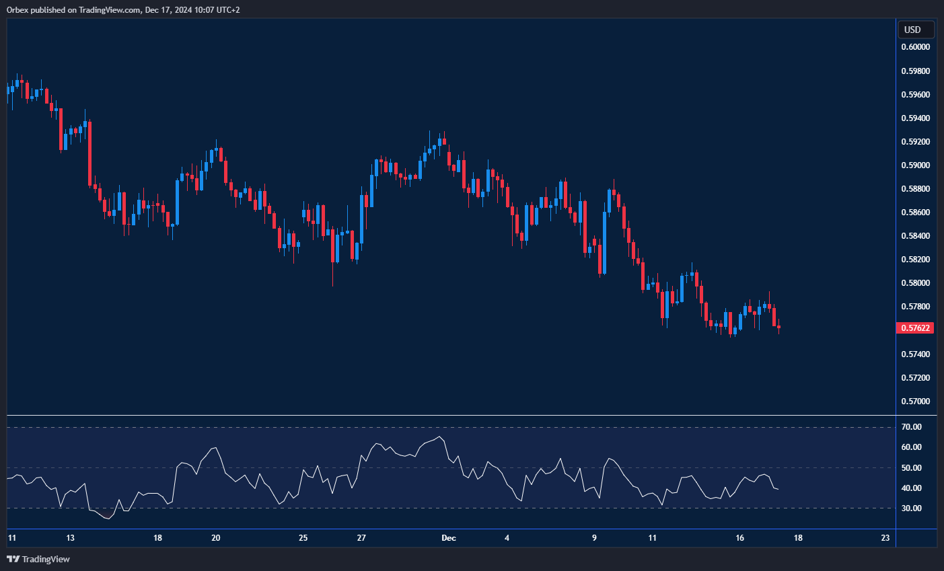Click the Orbex published on TradingView.com header
The image size is (944, 571).
tap(123, 9)
